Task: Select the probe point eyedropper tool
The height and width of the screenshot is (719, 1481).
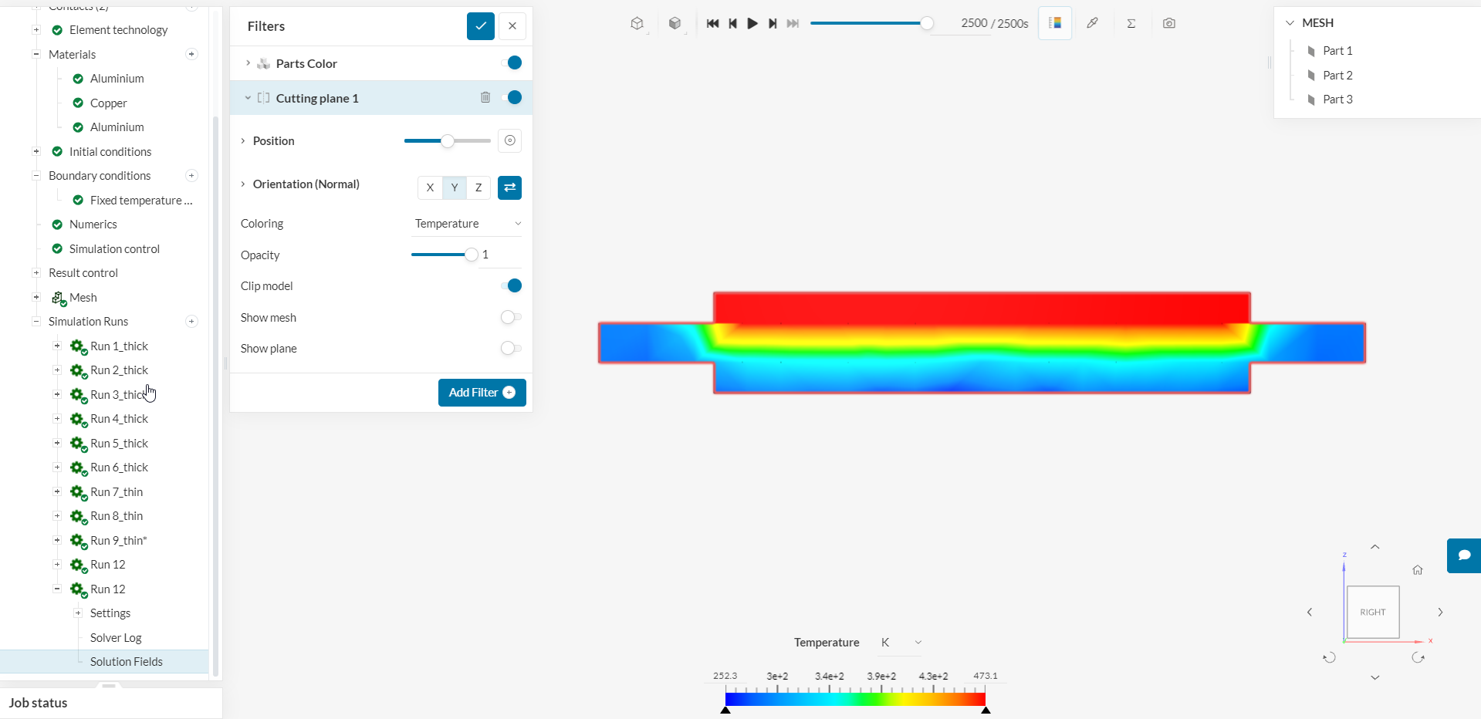Action: pyautogui.click(x=1092, y=23)
